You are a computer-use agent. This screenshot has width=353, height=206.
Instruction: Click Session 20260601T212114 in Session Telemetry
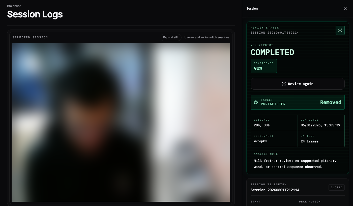(x=275, y=190)
